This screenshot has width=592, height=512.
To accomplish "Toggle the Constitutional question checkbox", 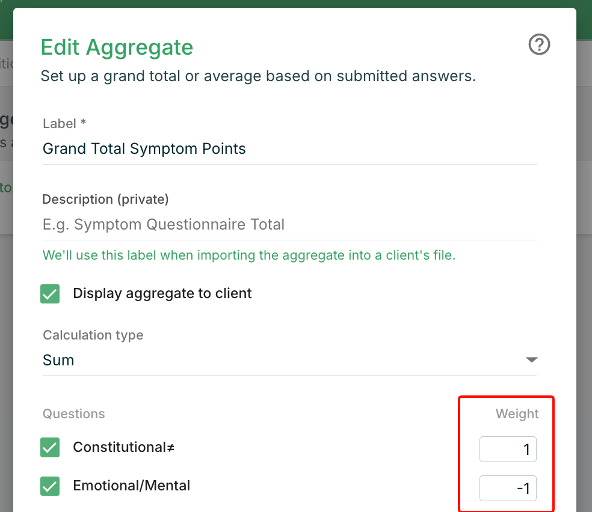I will [50, 448].
